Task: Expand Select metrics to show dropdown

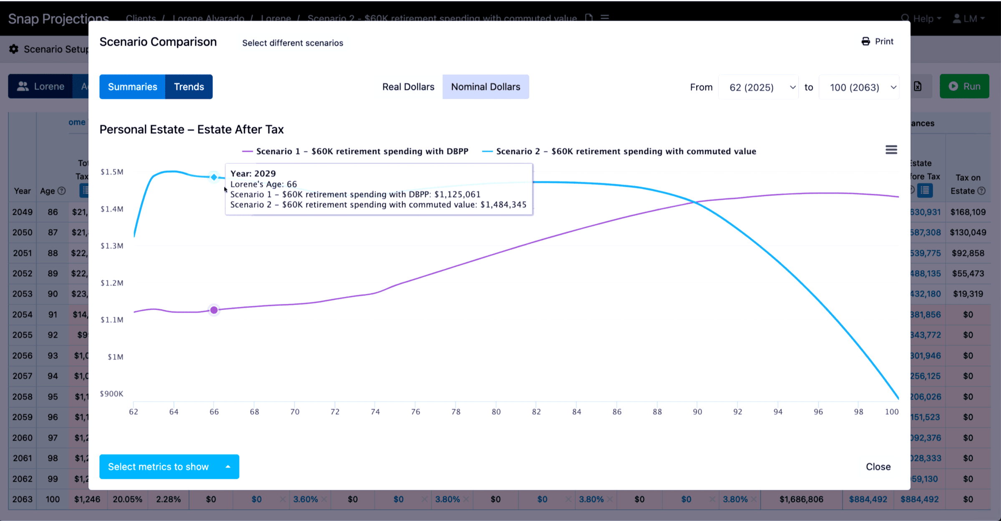Action: pos(169,467)
